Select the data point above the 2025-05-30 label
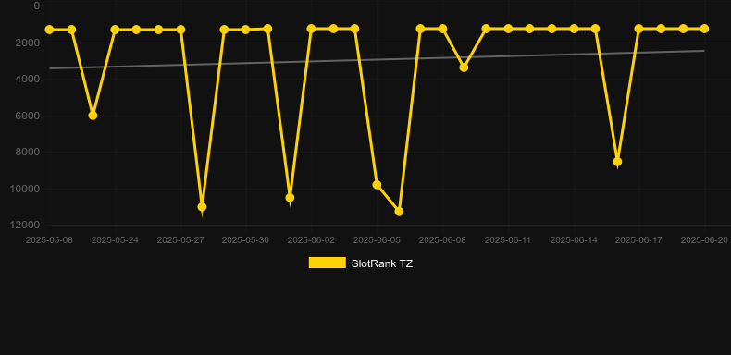Screen dimensions: 731x355 (x=246, y=30)
